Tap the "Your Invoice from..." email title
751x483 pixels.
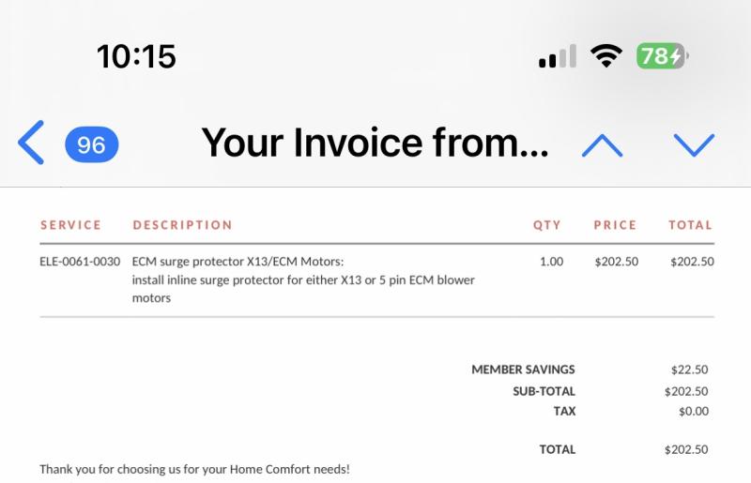click(375, 143)
